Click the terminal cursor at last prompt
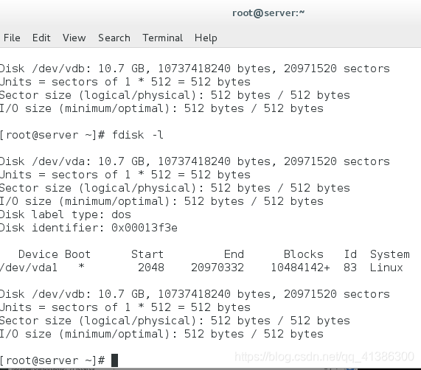 point(114,360)
